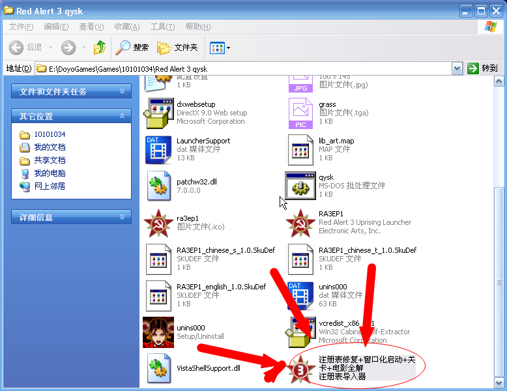Select RA3EP1_chinese_t_1.0.SkuDef file icon
The width and height of the screenshot is (507, 391).
300,259
